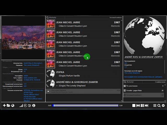Open similar artist 'OFFICIAL Somewhere ove..'
Image resolution: width=167 pixels, height=125 pixels.
33,90
